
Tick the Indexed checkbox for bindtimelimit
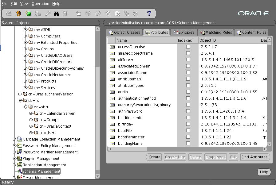(x=188, y=118)
